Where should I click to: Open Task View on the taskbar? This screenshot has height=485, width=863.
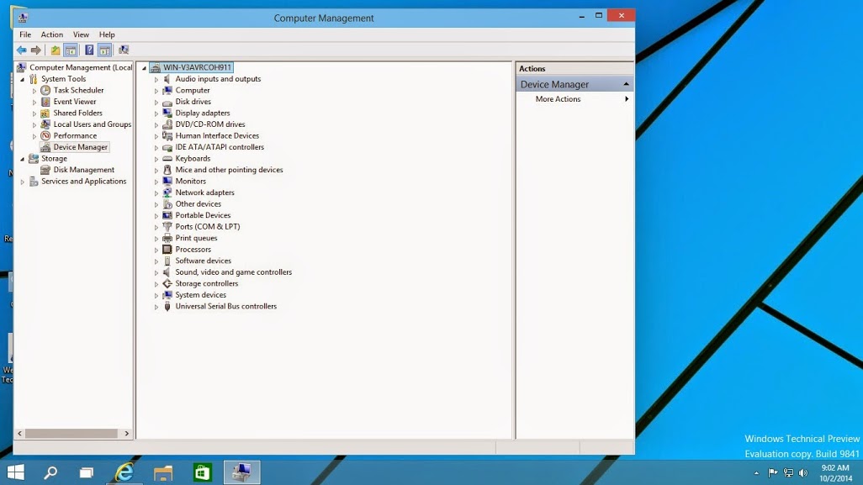click(87, 472)
